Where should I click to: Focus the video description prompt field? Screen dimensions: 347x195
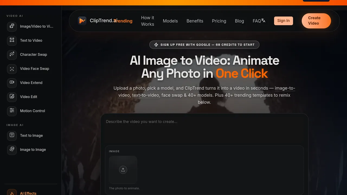(x=204, y=129)
